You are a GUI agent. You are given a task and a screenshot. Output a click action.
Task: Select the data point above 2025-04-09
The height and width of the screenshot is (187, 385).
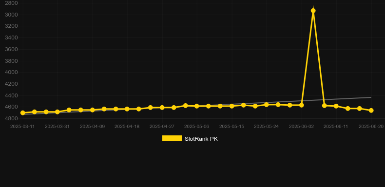tap(92, 110)
